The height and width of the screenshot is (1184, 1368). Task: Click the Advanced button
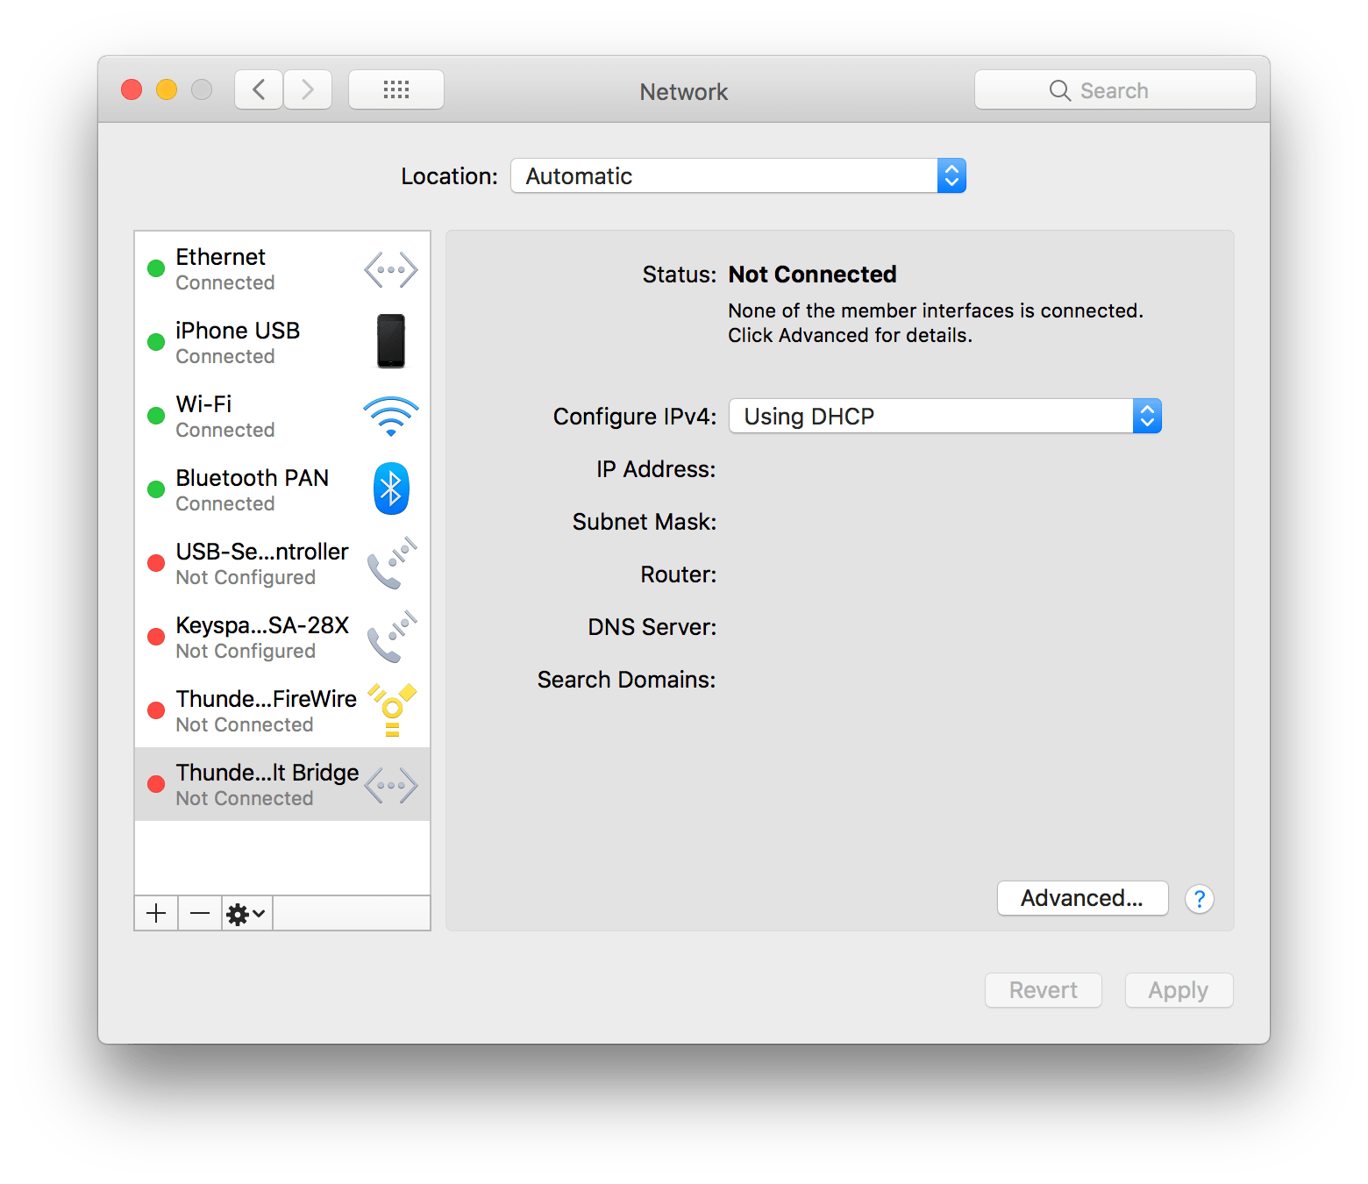tap(1082, 897)
